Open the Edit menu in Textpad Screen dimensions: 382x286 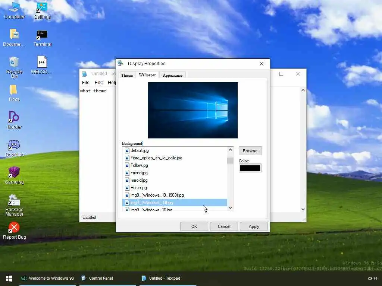point(98,82)
